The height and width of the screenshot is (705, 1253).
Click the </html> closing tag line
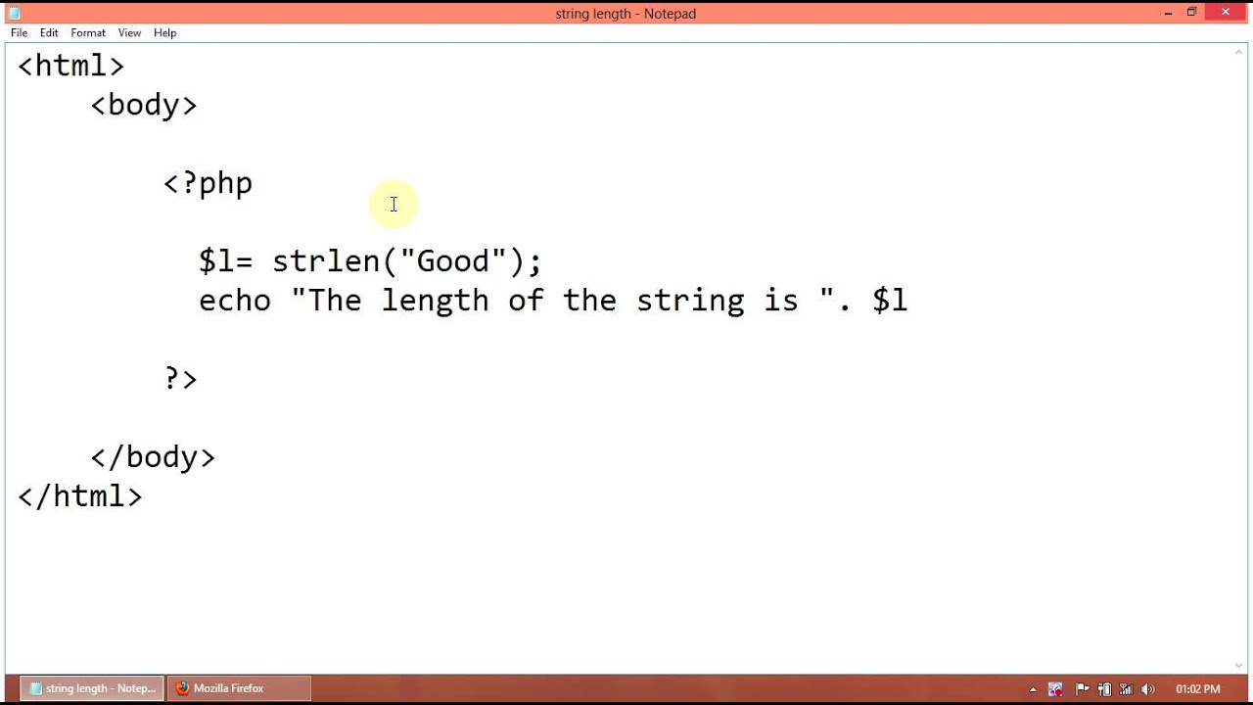[x=80, y=496]
